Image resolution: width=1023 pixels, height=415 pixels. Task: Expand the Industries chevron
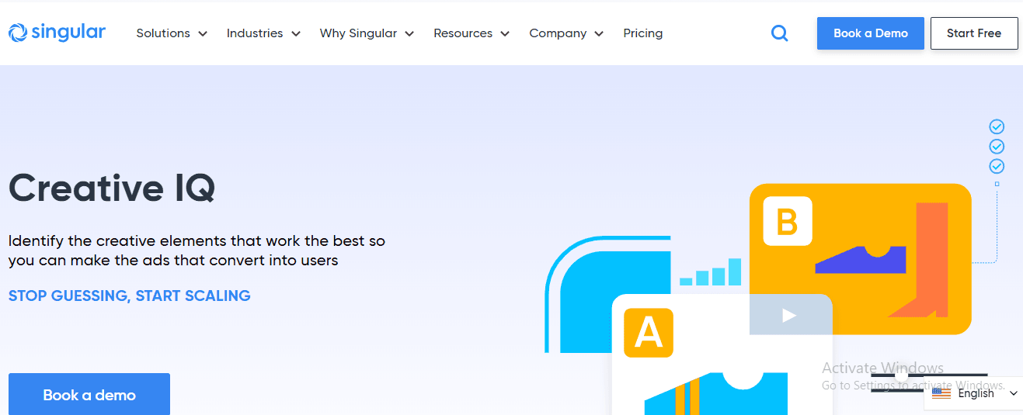(296, 34)
